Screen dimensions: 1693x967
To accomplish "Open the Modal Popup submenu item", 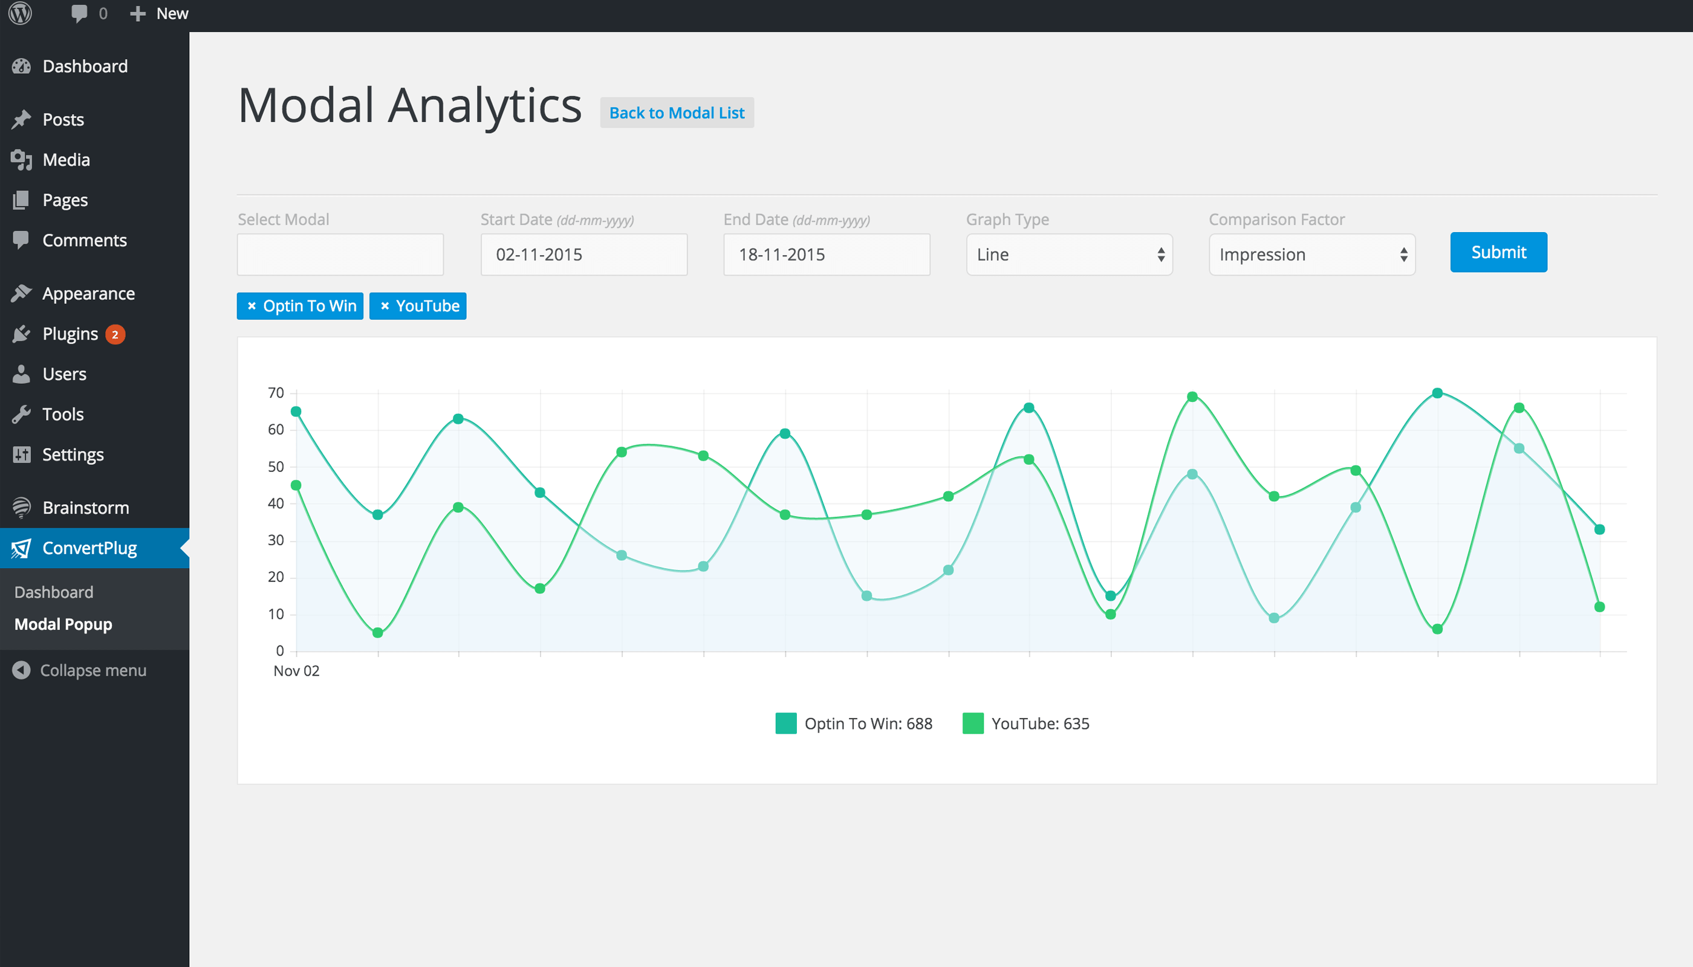I will point(63,624).
